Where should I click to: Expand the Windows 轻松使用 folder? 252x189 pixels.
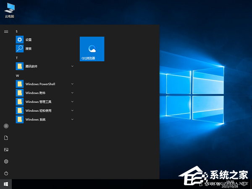[x=44, y=110]
